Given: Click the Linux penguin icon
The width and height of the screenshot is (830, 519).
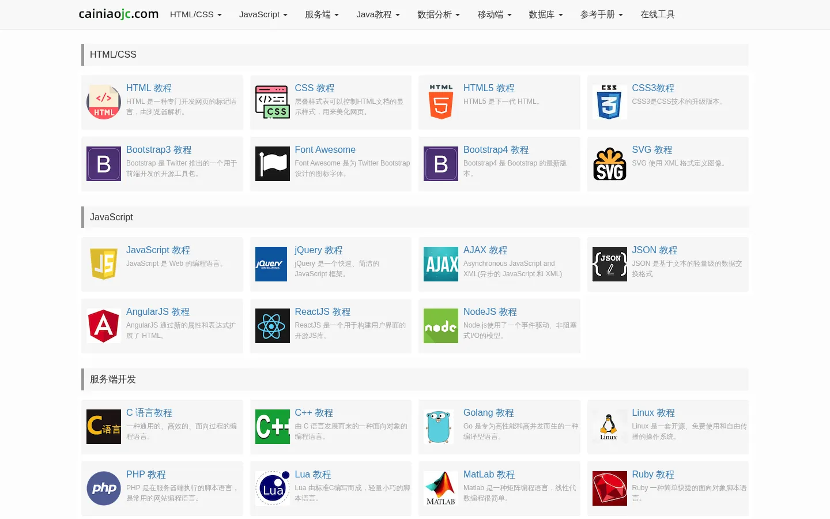Looking at the screenshot, I should (609, 427).
